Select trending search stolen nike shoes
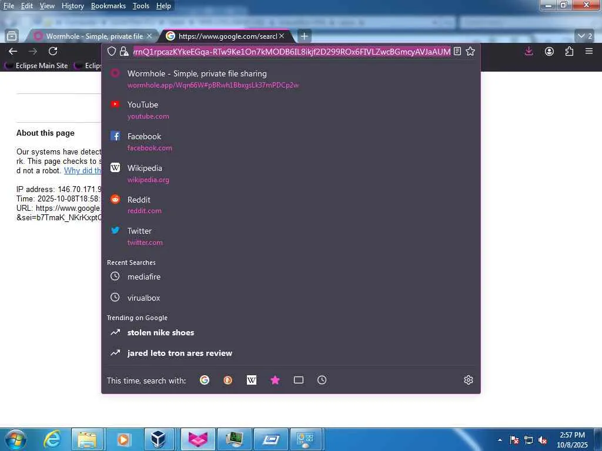Viewport: 602px width, 451px height. pos(290,332)
